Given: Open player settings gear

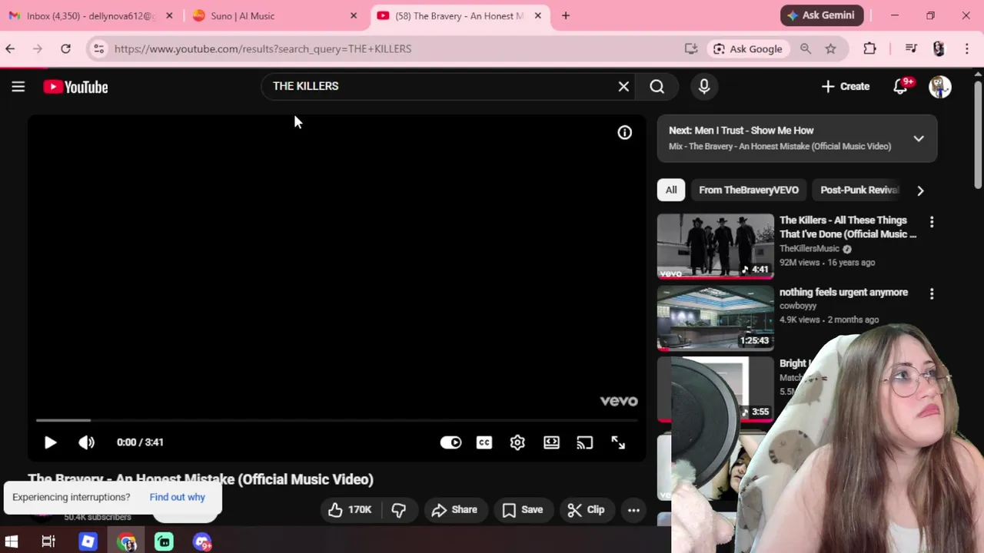Looking at the screenshot, I should [517, 442].
